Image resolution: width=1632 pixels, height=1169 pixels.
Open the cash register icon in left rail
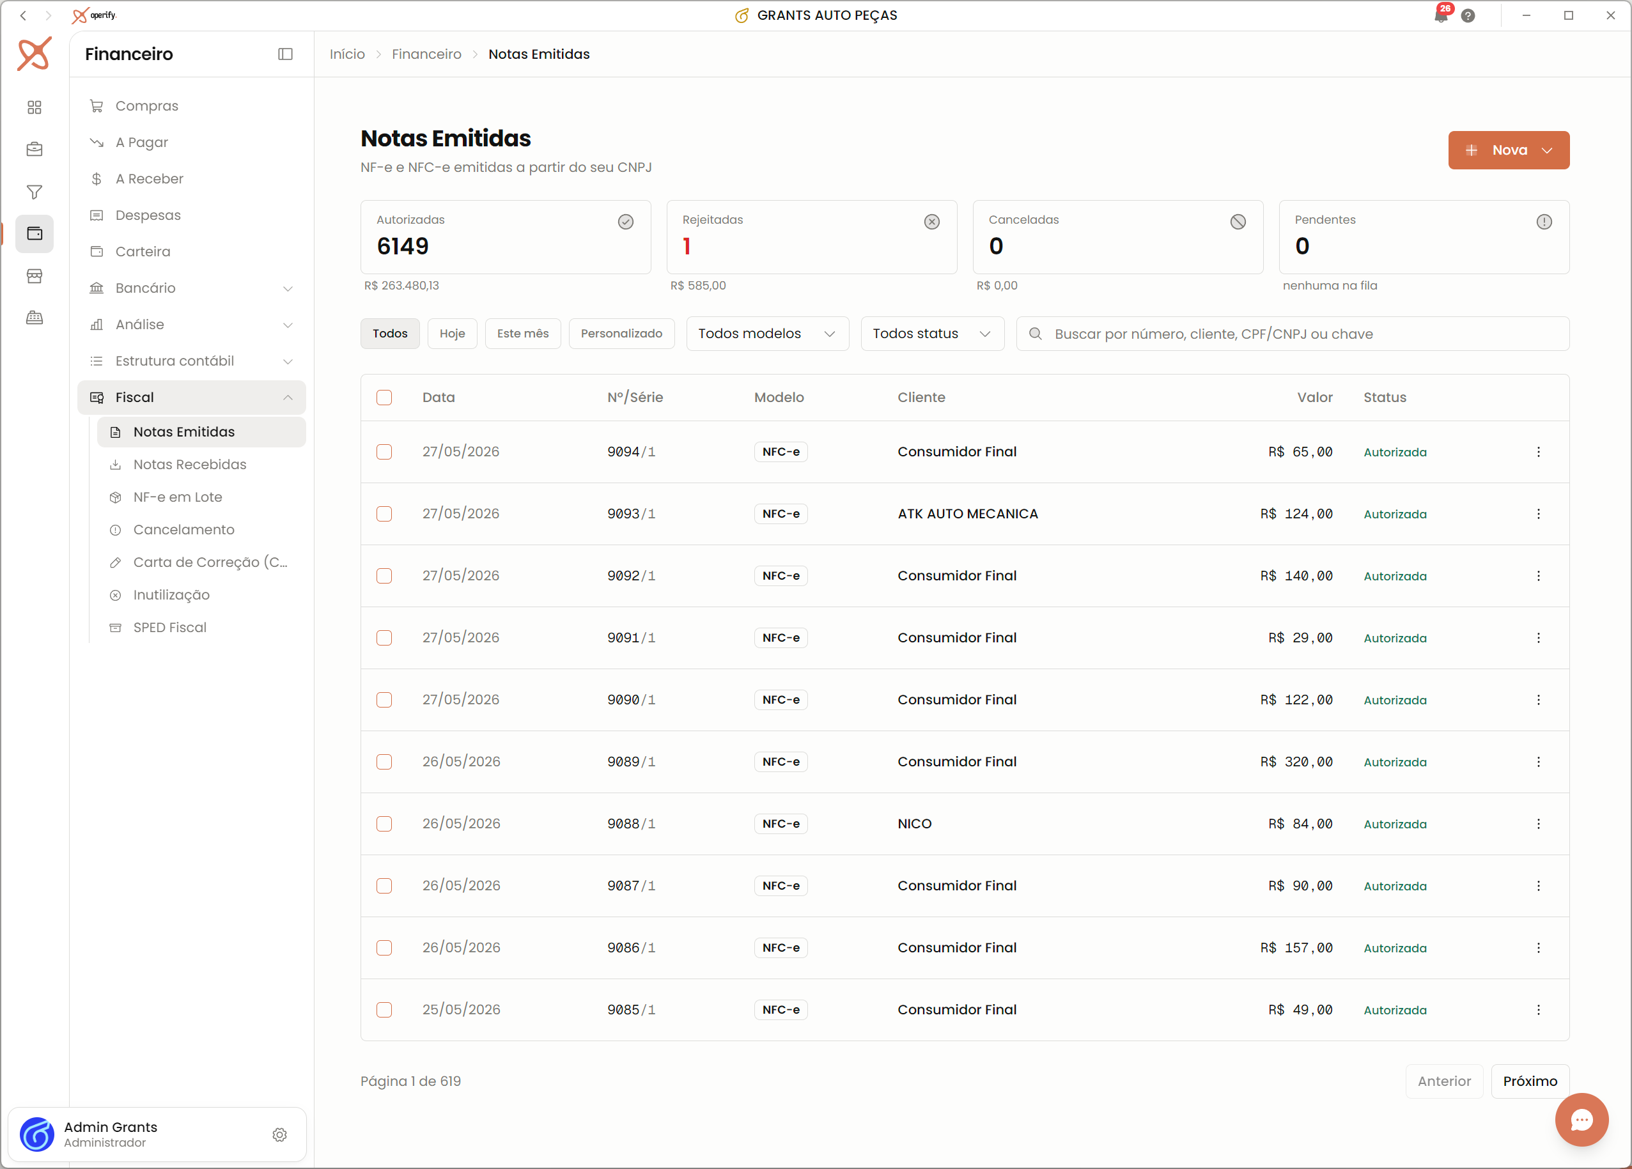(x=35, y=318)
